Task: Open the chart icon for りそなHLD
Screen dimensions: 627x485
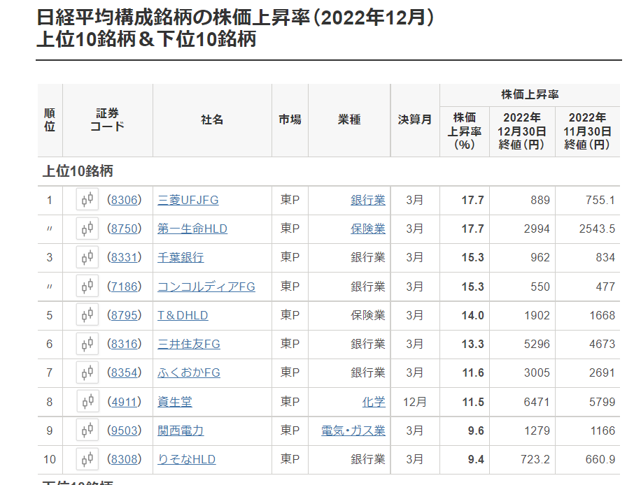Action: 87,459
